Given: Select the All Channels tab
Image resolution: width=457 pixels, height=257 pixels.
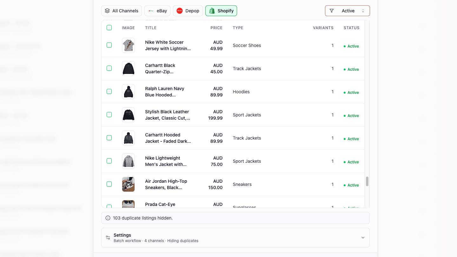Looking at the screenshot, I should coord(122,11).
